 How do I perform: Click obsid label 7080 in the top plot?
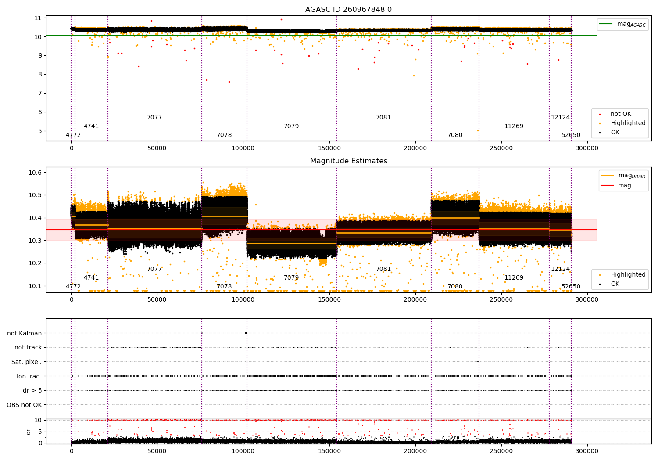coord(455,135)
